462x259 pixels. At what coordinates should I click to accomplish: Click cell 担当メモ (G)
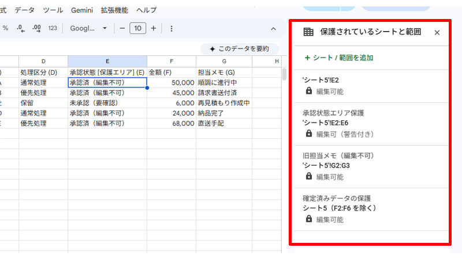[224, 73]
